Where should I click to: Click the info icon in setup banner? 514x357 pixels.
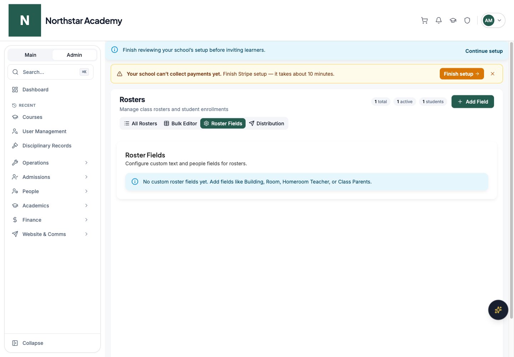(x=115, y=50)
